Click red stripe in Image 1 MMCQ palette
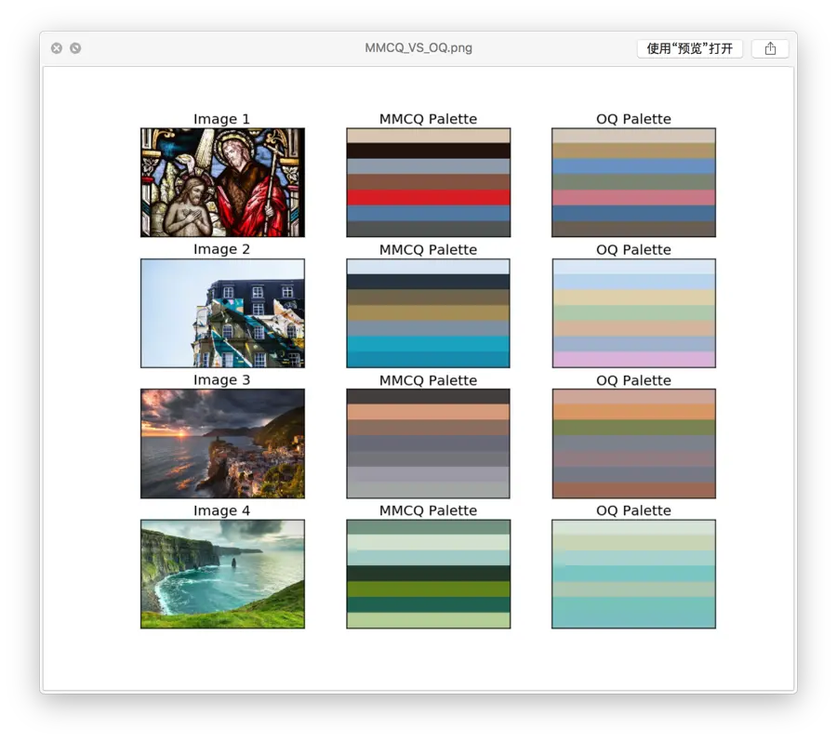 (428, 198)
